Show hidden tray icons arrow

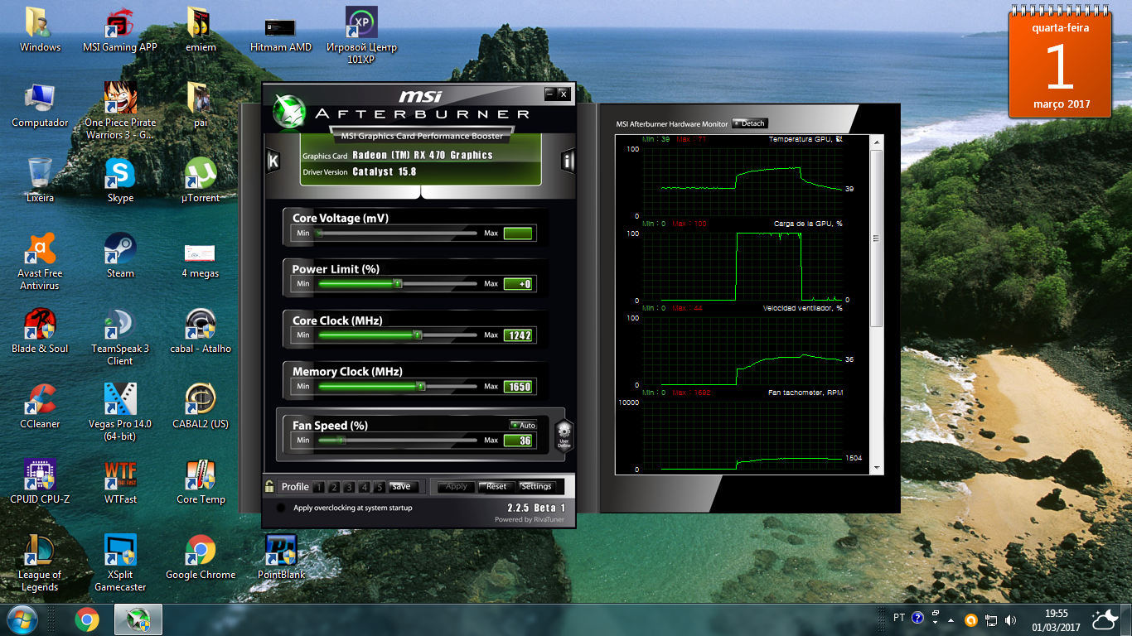[951, 619]
